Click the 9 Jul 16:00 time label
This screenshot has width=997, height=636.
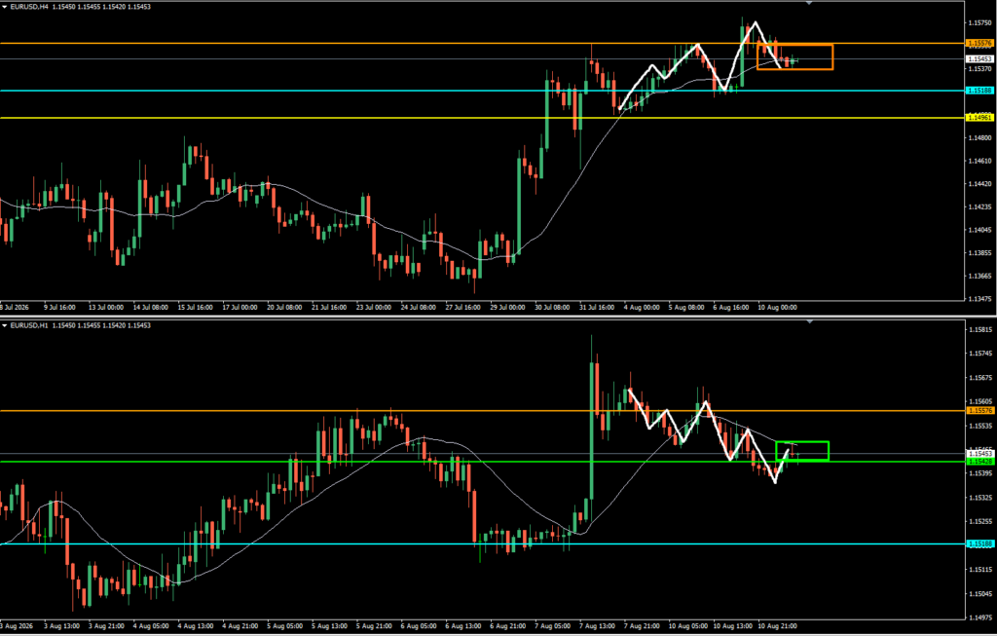[59, 307]
